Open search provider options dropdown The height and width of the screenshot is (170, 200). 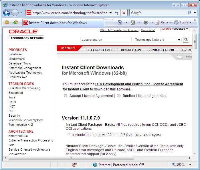click(x=195, y=13)
